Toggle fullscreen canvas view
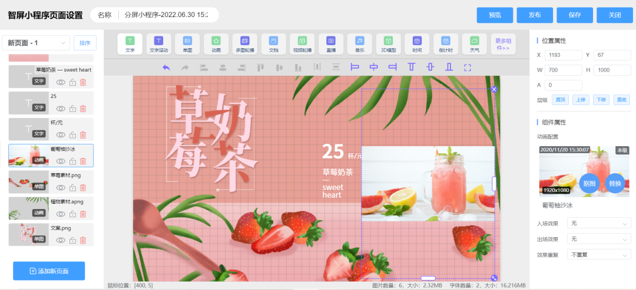The image size is (636, 290). pyautogui.click(x=468, y=67)
